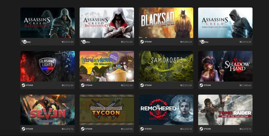Open Tomb Raider Game of the Year thumbnail
This screenshot has width=269, height=136.
click(225, 110)
